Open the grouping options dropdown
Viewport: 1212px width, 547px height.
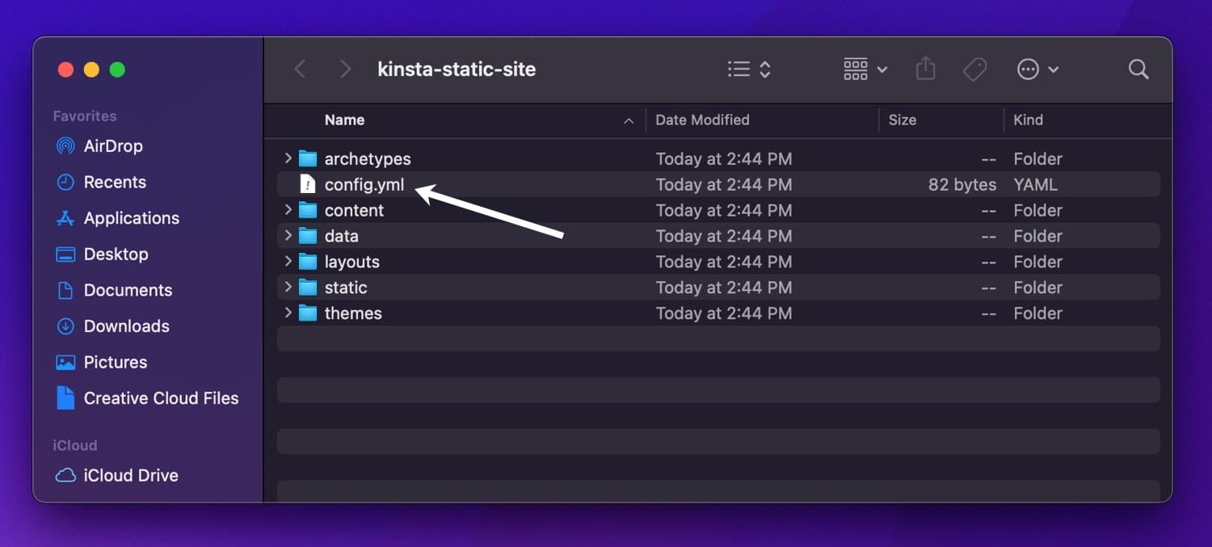point(864,69)
